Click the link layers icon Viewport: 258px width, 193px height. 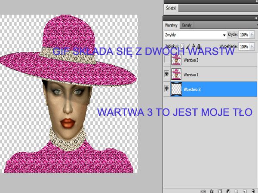click(203, 190)
